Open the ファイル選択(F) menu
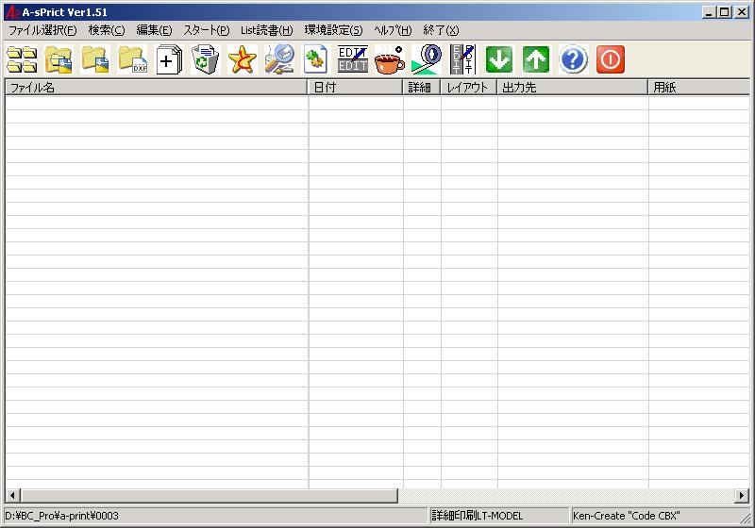Image resolution: width=755 pixels, height=528 pixels. point(42,30)
